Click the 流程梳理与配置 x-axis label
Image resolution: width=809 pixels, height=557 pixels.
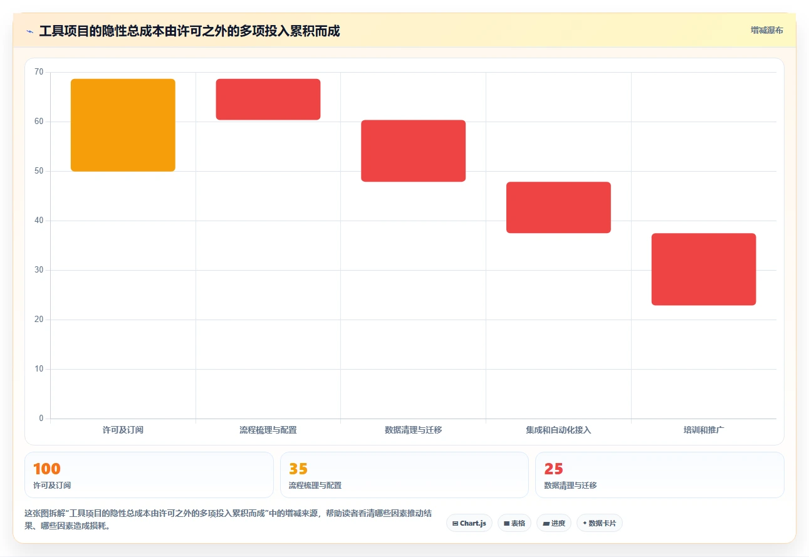268,430
